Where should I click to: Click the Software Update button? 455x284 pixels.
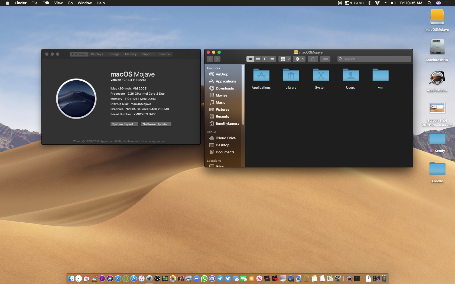156,124
